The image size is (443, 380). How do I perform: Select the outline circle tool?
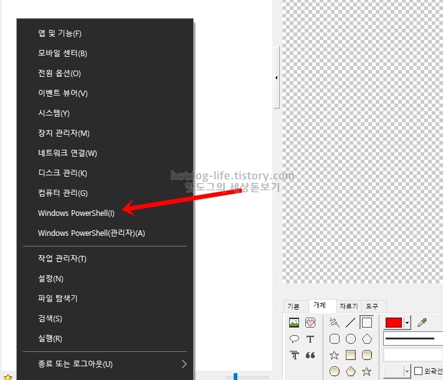click(x=351, y=339)
